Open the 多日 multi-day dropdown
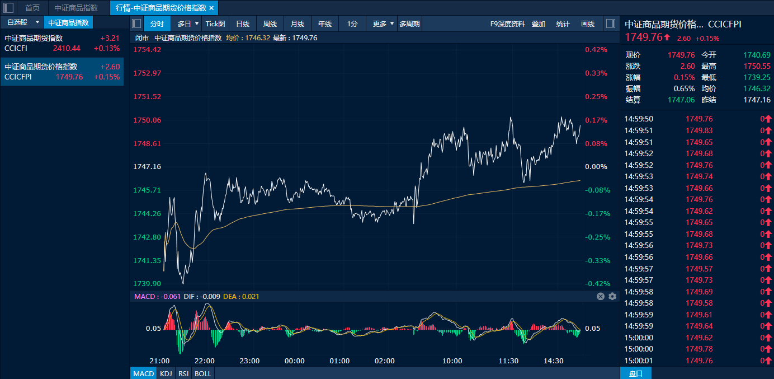This screenshot has height=379, width=774. pyautogui.click(x=196, y=24)
